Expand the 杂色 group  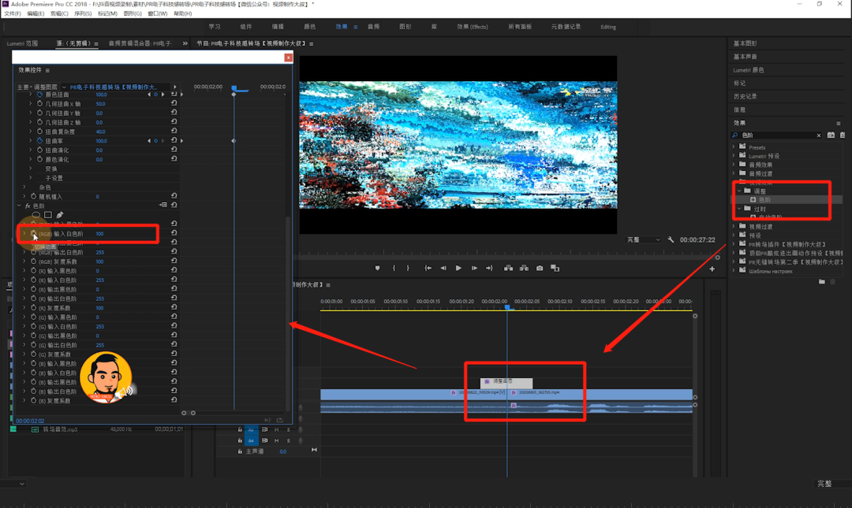24,187
